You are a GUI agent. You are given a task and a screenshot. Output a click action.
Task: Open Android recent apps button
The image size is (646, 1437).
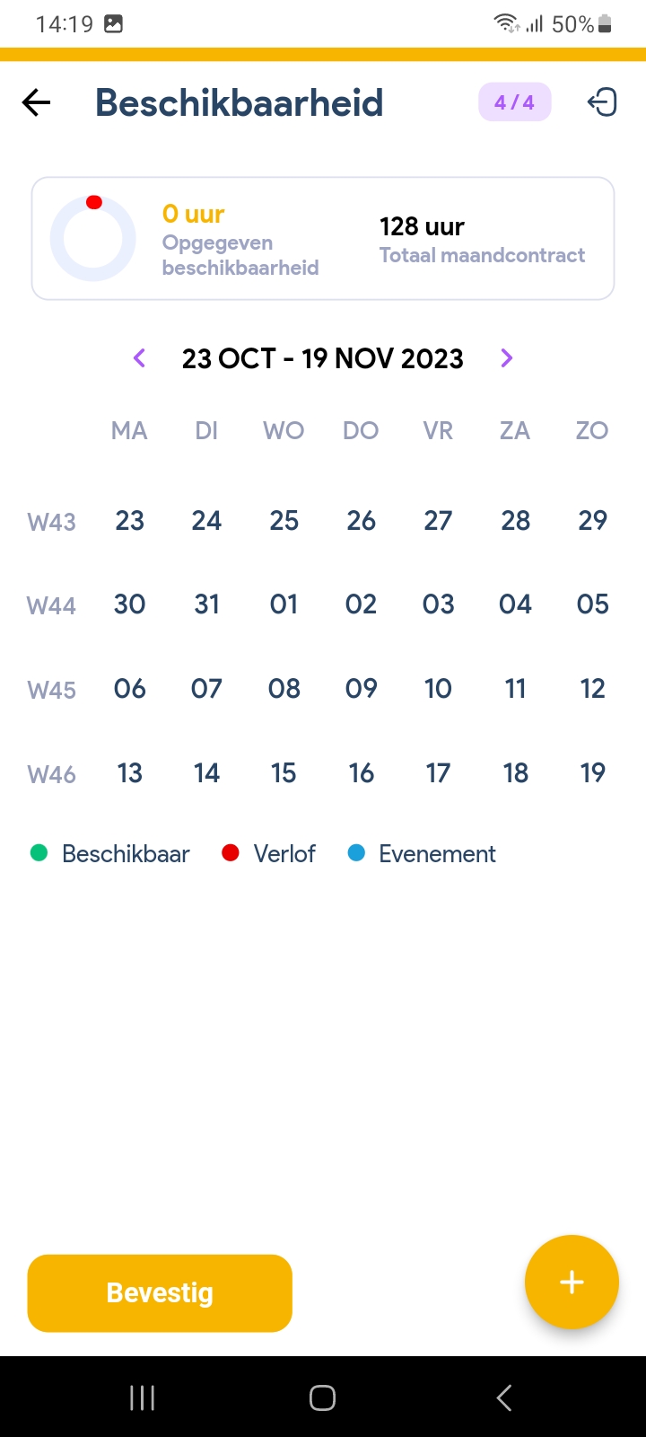click(x=142, y=1397)
